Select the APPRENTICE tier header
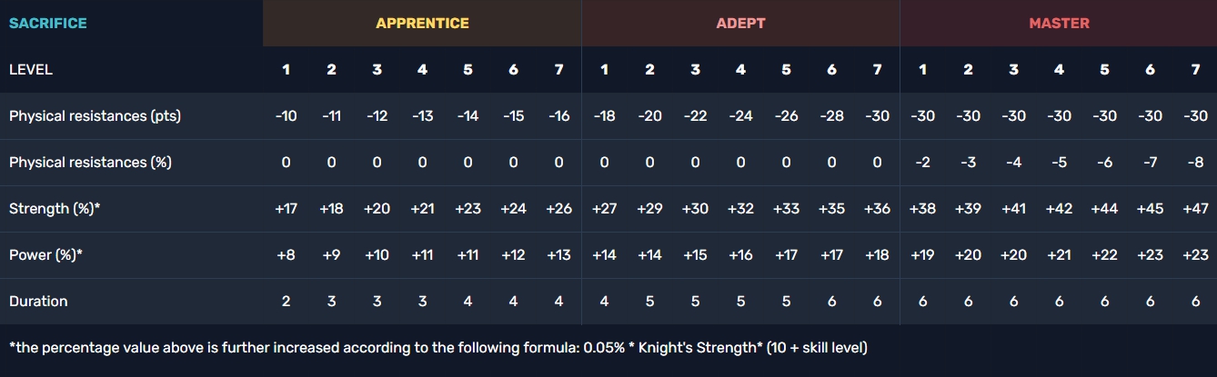Screen dimensions: 1217x377 pos(422,24)
